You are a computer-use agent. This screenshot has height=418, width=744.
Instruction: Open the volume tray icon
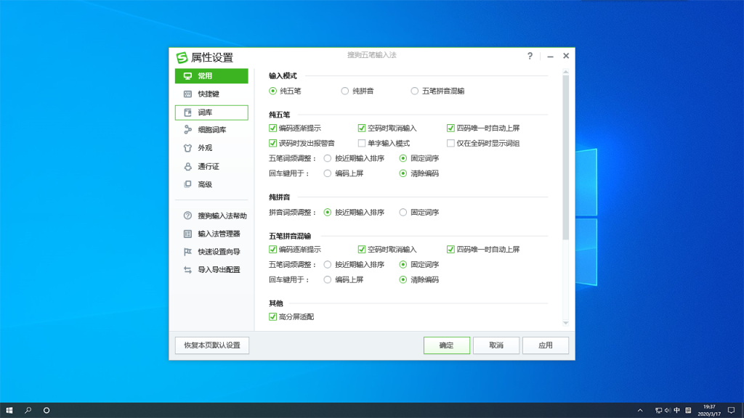point(668,411)
